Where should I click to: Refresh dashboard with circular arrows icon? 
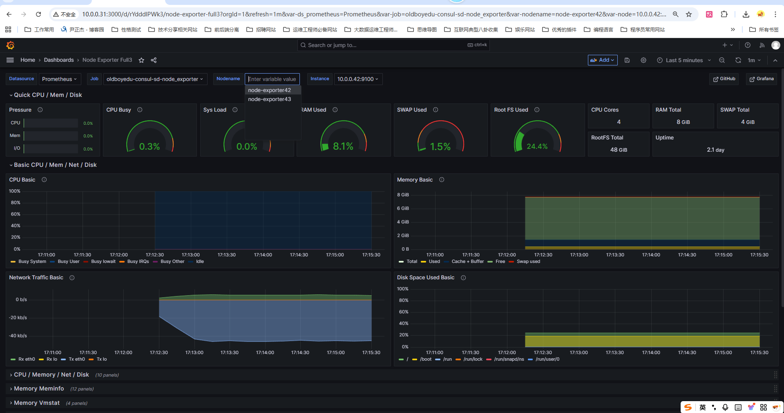coord(738,60)
